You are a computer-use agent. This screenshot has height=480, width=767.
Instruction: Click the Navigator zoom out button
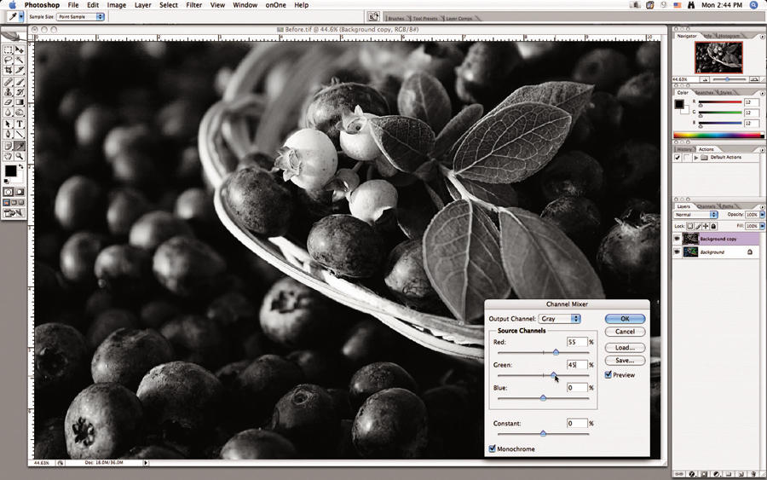point(705,79)
